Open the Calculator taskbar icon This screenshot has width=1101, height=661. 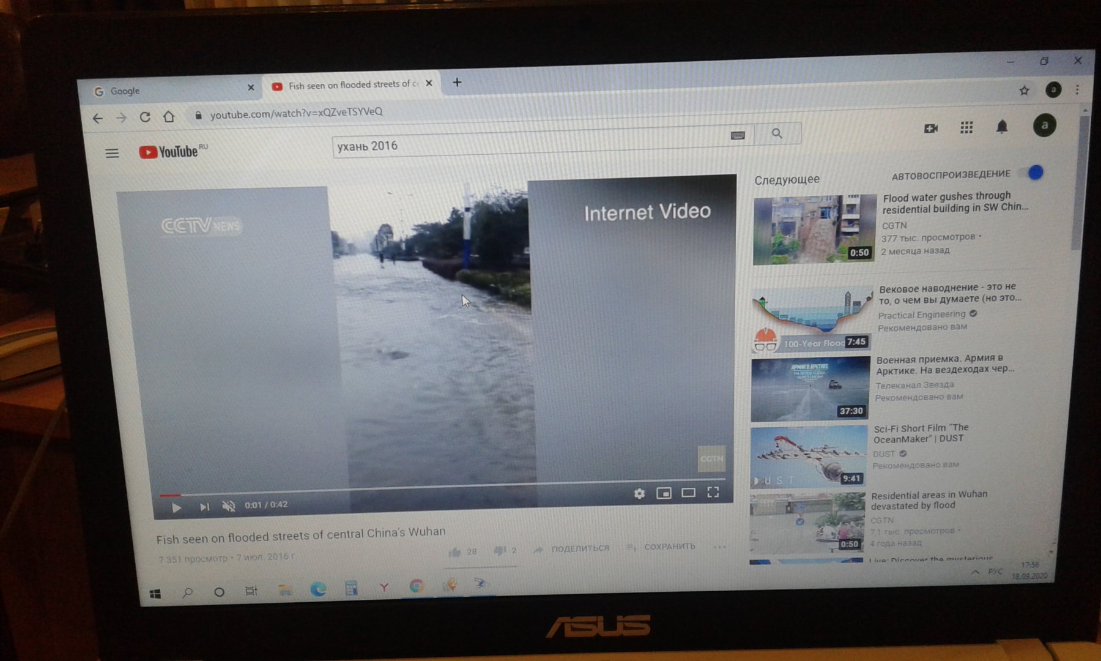351,588
